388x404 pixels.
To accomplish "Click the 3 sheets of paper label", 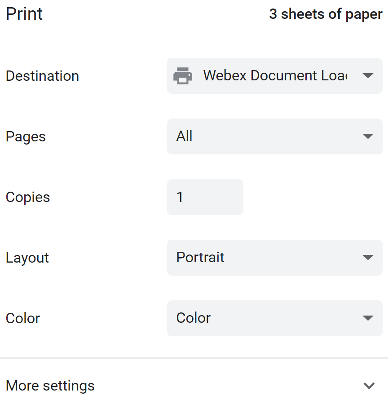I will click(325, 14).
